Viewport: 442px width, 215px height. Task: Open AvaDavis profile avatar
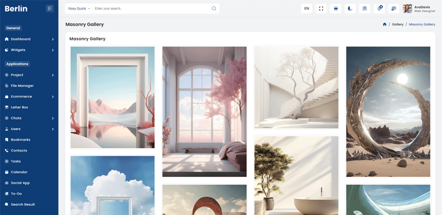[x=407, y=8]
